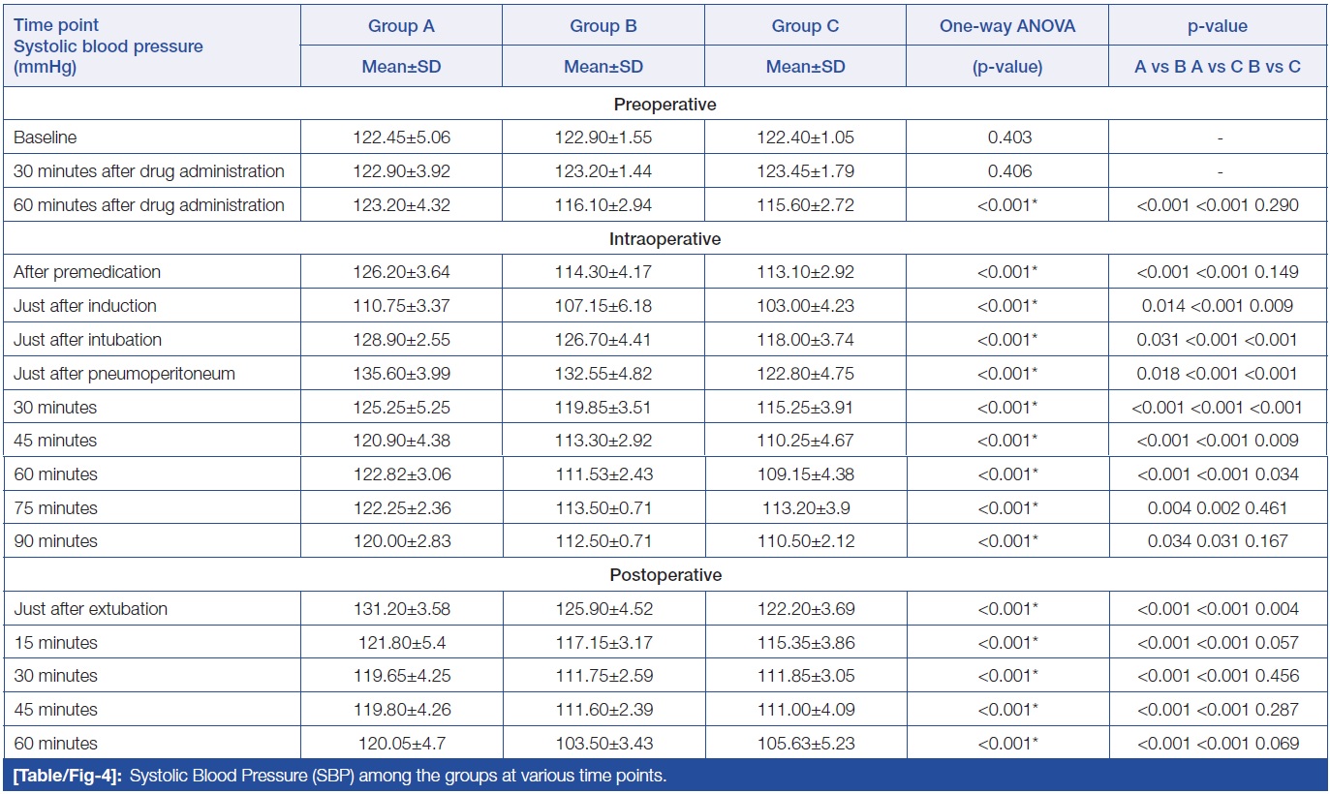Select the 75 minutes row label
The height and width of the screenshot is (794, 1330).
coord(55,508)
